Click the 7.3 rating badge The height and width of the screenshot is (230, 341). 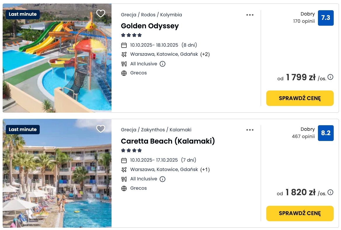[x=326, y=18]
